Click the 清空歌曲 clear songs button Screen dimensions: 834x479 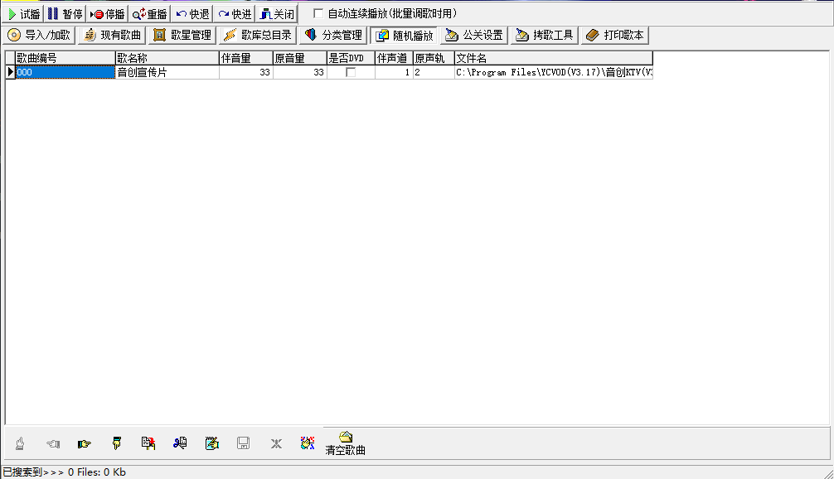(x=345, y=443)
